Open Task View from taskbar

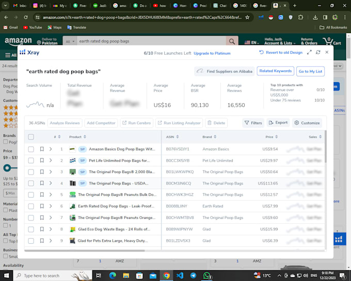click(99, 275)
